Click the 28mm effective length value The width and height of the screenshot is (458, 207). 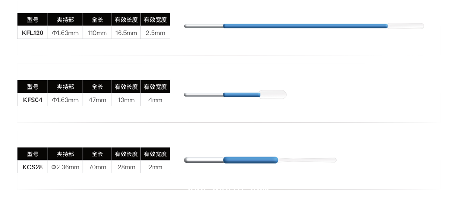point(126,167)
